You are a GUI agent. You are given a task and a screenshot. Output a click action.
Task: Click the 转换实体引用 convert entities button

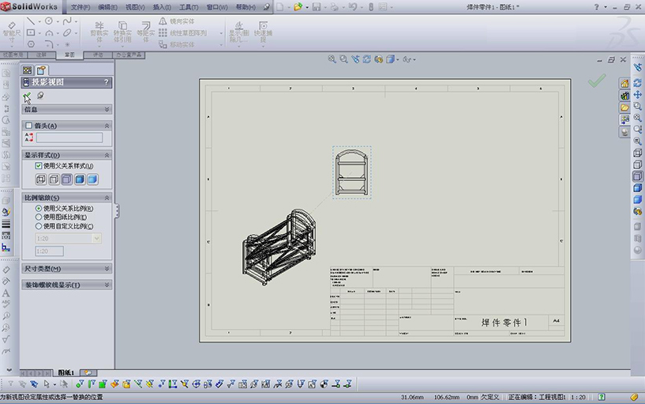122,32
